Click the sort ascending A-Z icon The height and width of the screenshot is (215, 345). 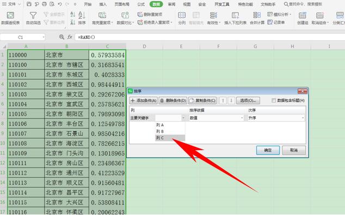73,14
